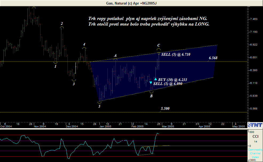Screen dimensions: 263x162
Task: Select wave label 5
Action: click(x=99, y=106)
